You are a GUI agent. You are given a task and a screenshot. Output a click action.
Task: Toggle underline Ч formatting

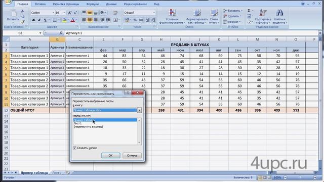coord(45,20)
